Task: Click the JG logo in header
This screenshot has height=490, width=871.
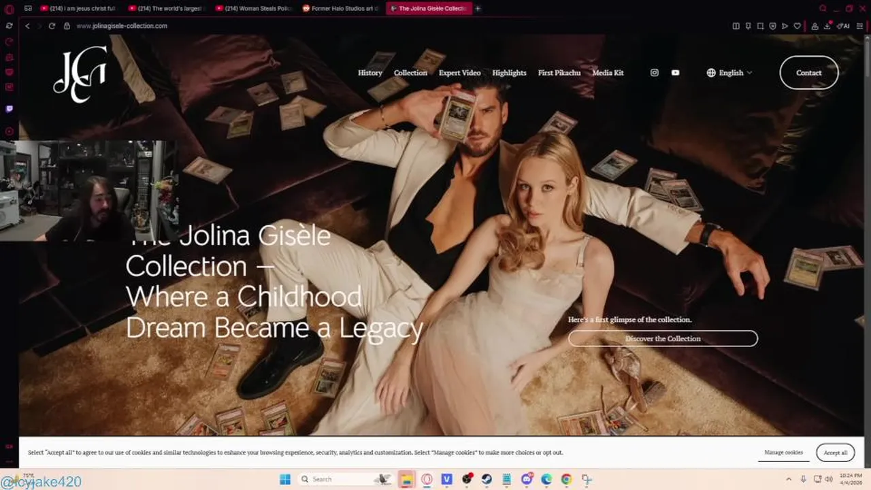Action: coord(80,74)
